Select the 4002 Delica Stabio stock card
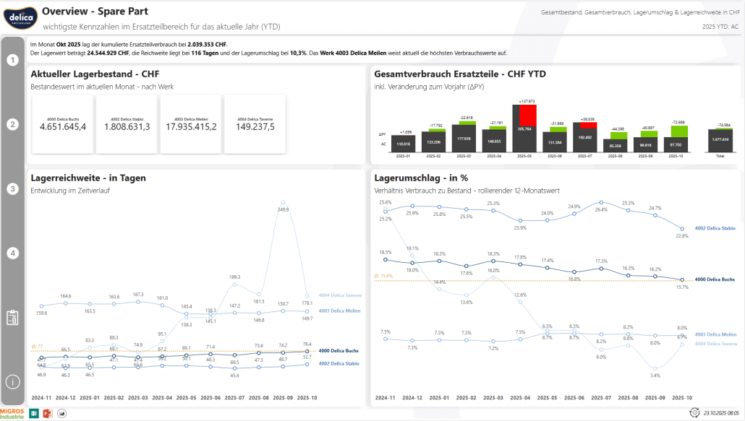Screen dimensions: 745x421 [x=127, y=124]
